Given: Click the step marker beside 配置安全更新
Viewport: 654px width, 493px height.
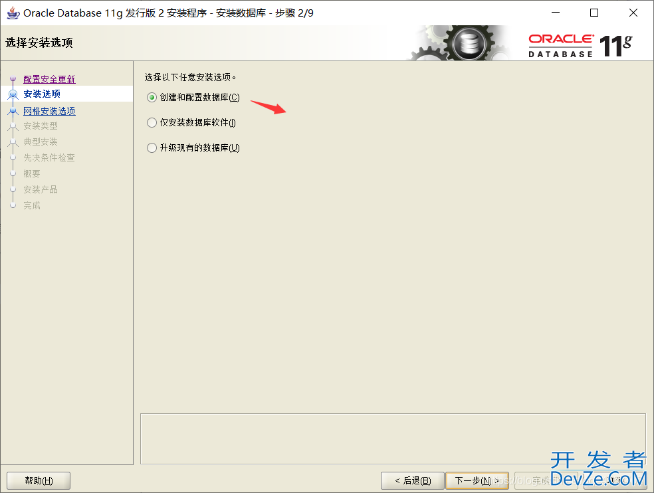Looking at the screenshot, I should pos(13,78).
